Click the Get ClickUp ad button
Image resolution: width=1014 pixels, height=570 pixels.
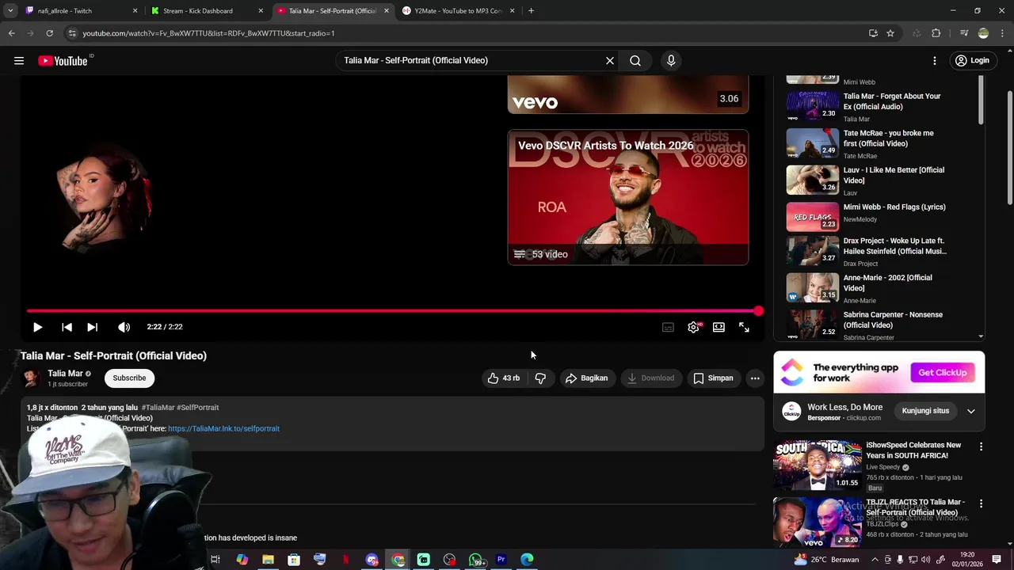point(943,372)
